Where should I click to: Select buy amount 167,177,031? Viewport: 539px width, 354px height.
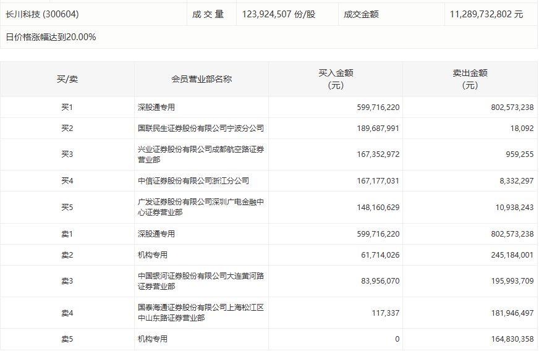point(378,181)
